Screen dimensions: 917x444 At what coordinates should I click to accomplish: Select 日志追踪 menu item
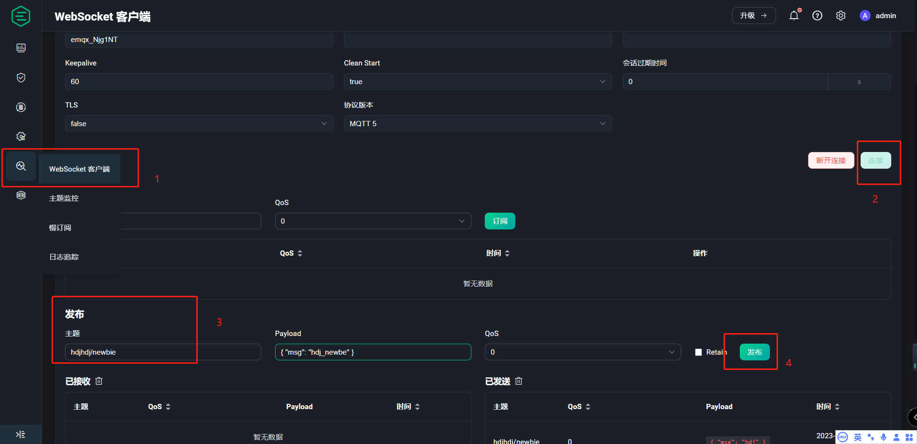tap(64, 257)
